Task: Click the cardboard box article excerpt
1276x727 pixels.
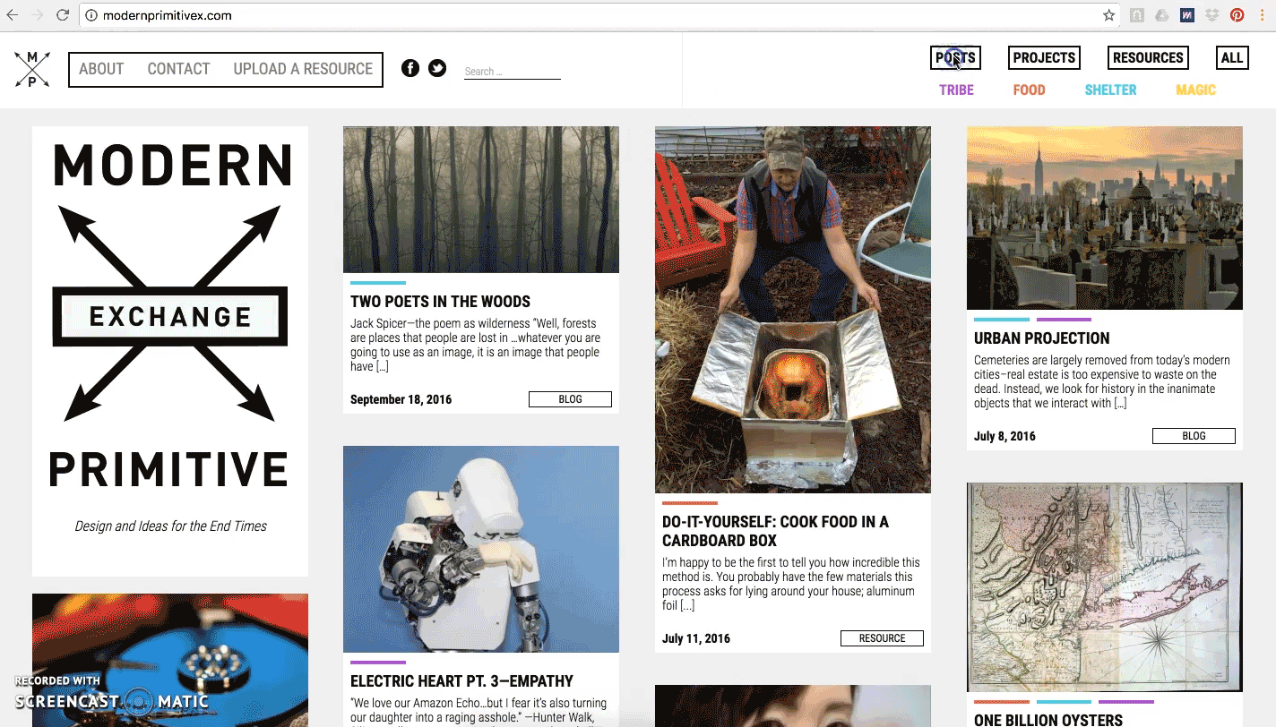Action: (x=791, y=584)
